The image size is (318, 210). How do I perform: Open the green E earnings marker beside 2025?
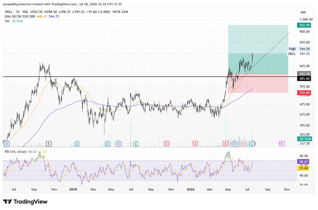coord(77,144)
